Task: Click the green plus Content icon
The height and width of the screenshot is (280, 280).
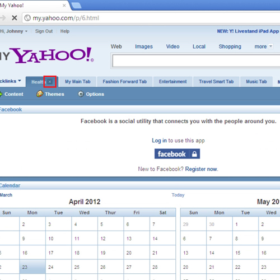Action: 1,94
